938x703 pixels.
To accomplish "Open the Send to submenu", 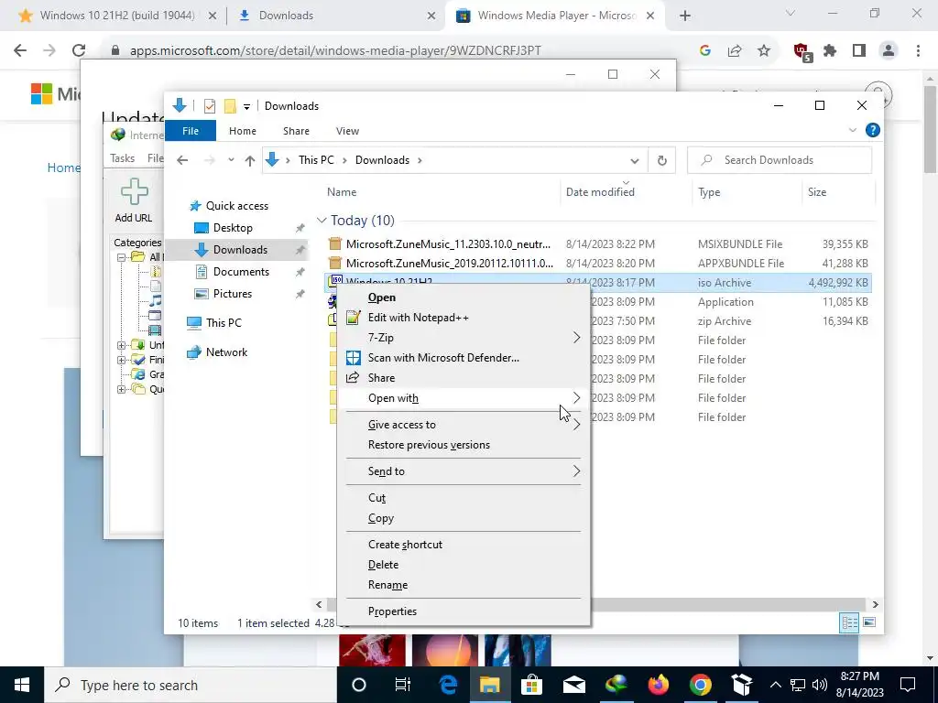I will (x=464, y=471).
